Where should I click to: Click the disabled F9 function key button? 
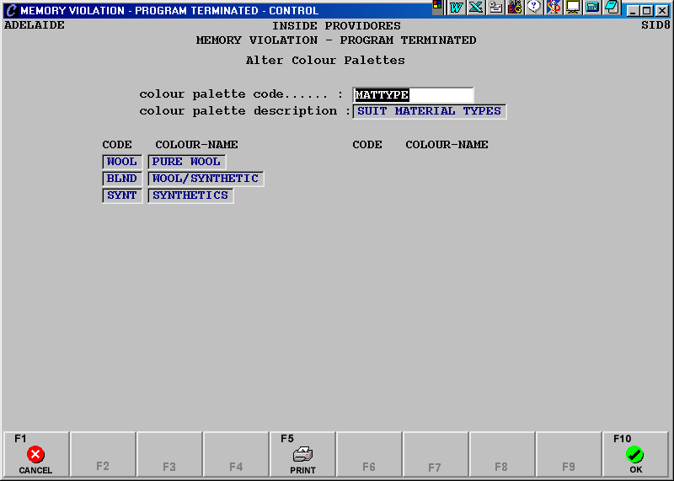pyautogui.click(x=569, y=455)
